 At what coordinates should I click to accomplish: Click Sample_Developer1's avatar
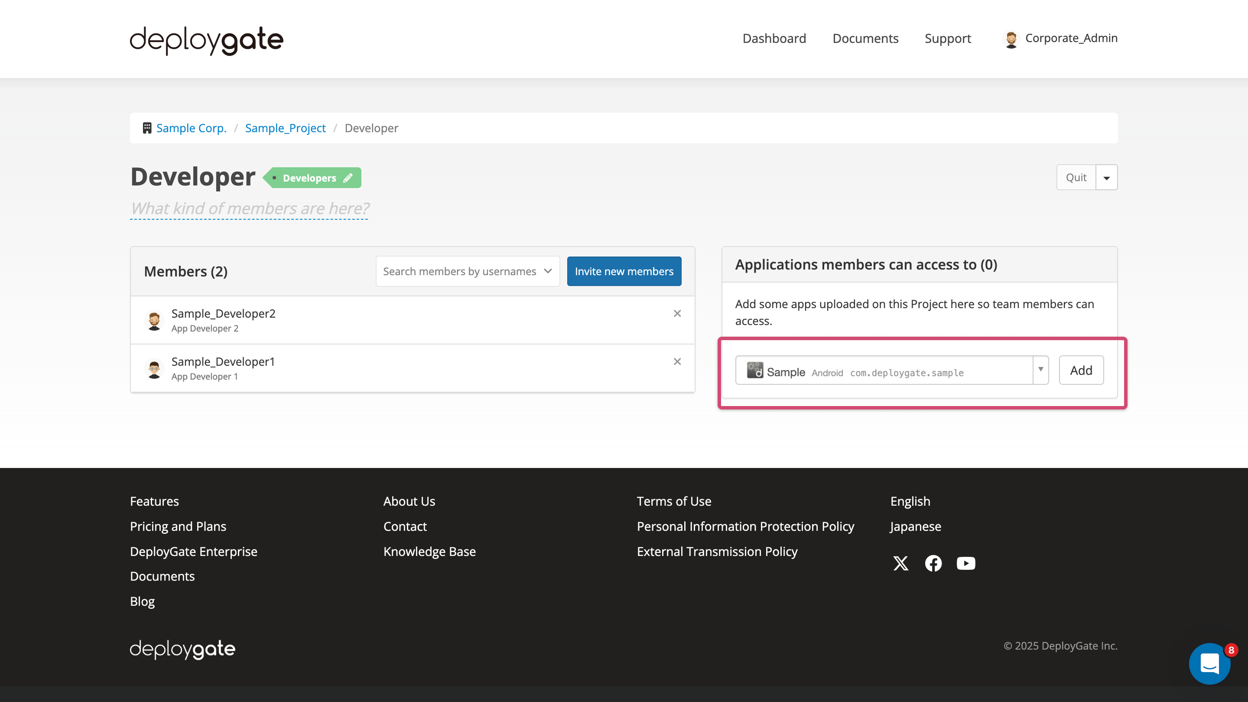coord(154,368)
